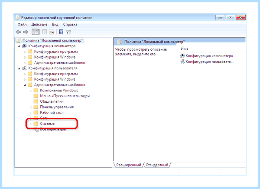The image size is (260, 189).
Task: Select Конфигурация программ under user configuration
Action: (56, 74)
